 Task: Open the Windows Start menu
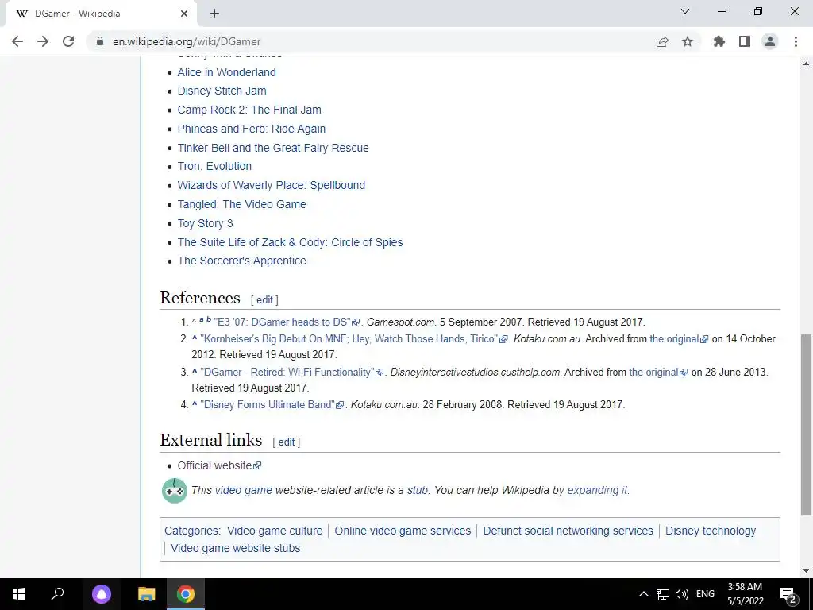19,594
